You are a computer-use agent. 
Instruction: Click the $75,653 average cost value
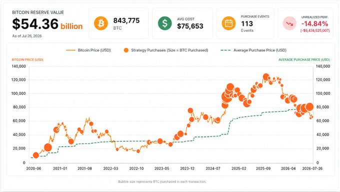[x=190, y=26]
